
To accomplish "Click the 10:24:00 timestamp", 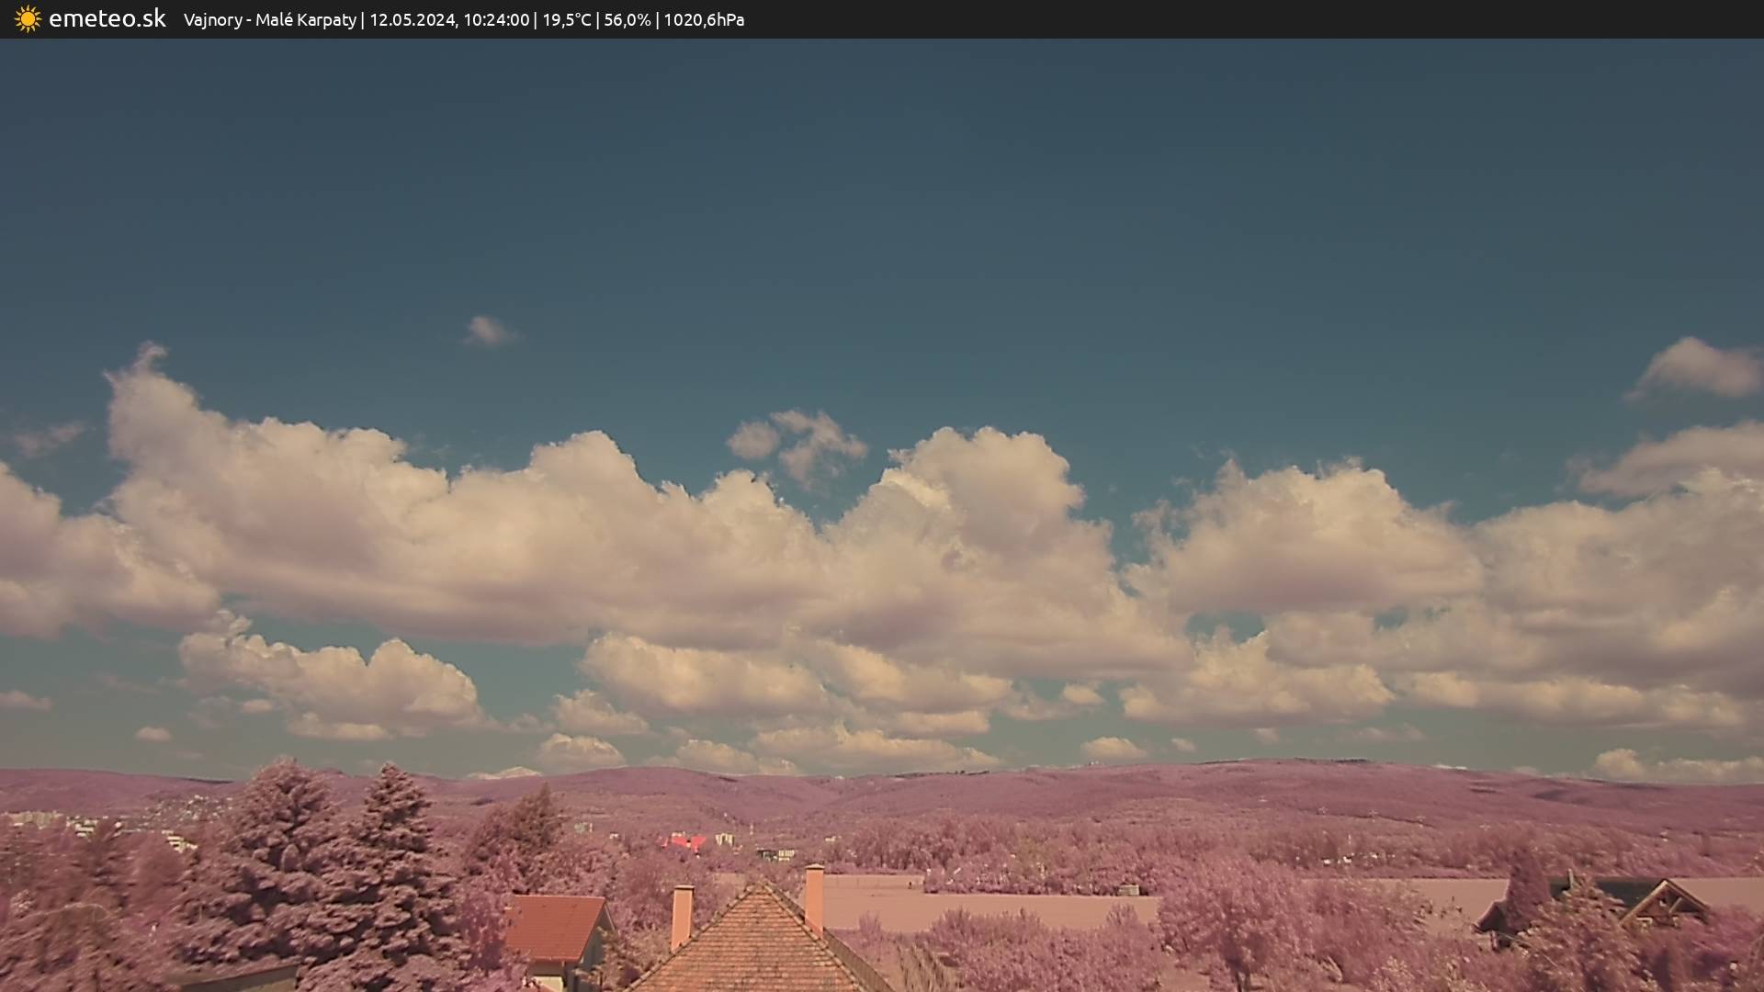I will pyautogui.click(x=496, y=20).
